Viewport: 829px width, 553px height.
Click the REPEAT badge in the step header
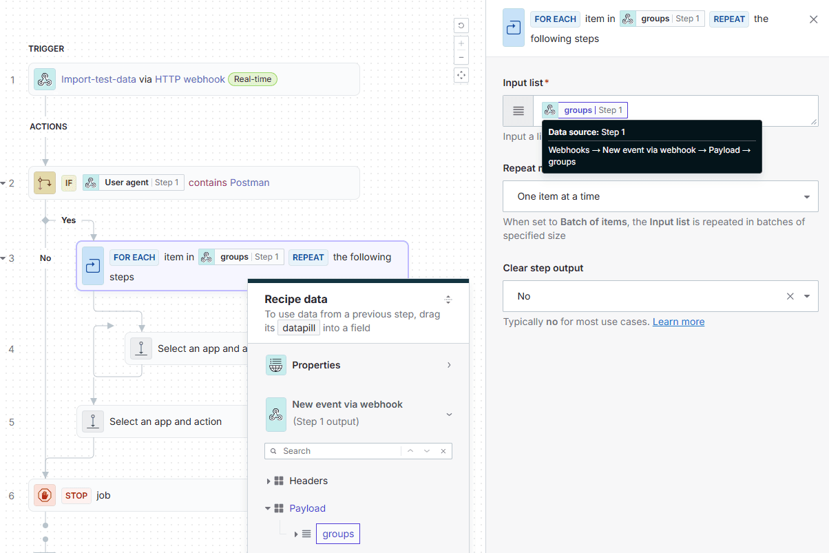click(728, 19)
